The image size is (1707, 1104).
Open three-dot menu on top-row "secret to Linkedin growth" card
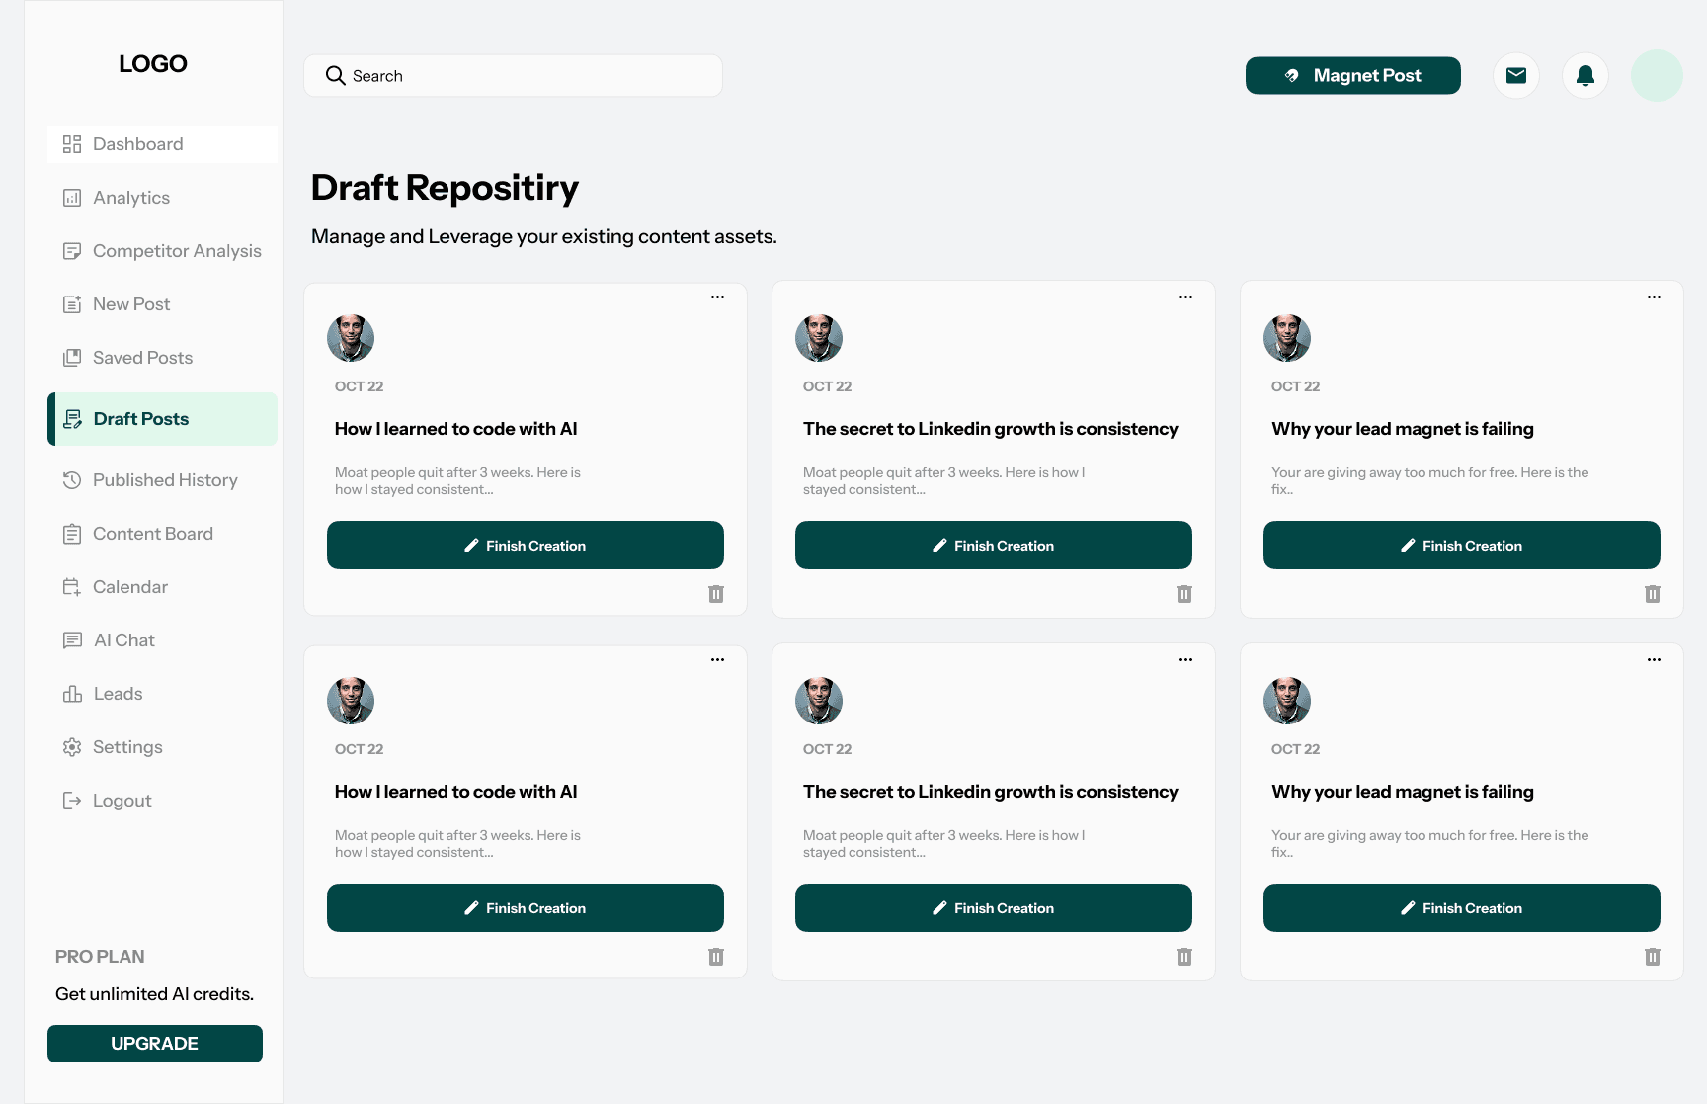pyautogui.click(x=1186, y=297)
